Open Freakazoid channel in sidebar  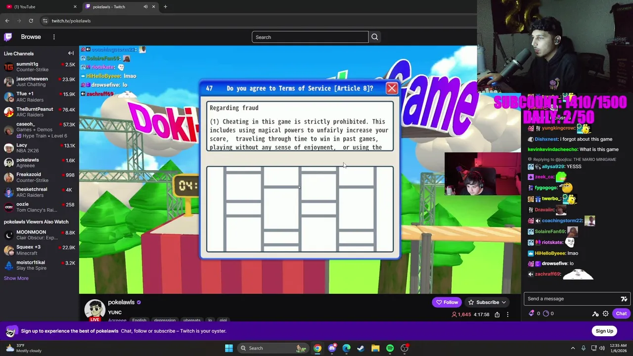(40, 177)
